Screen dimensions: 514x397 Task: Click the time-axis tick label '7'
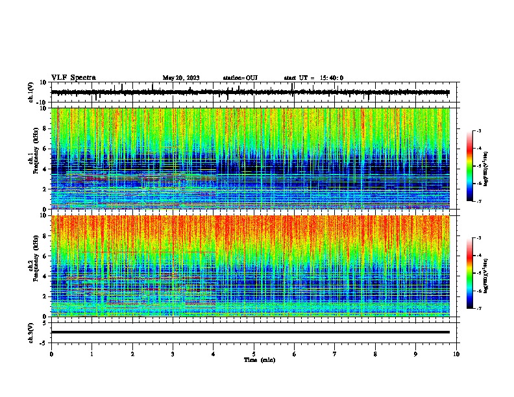tap(335, 354)
